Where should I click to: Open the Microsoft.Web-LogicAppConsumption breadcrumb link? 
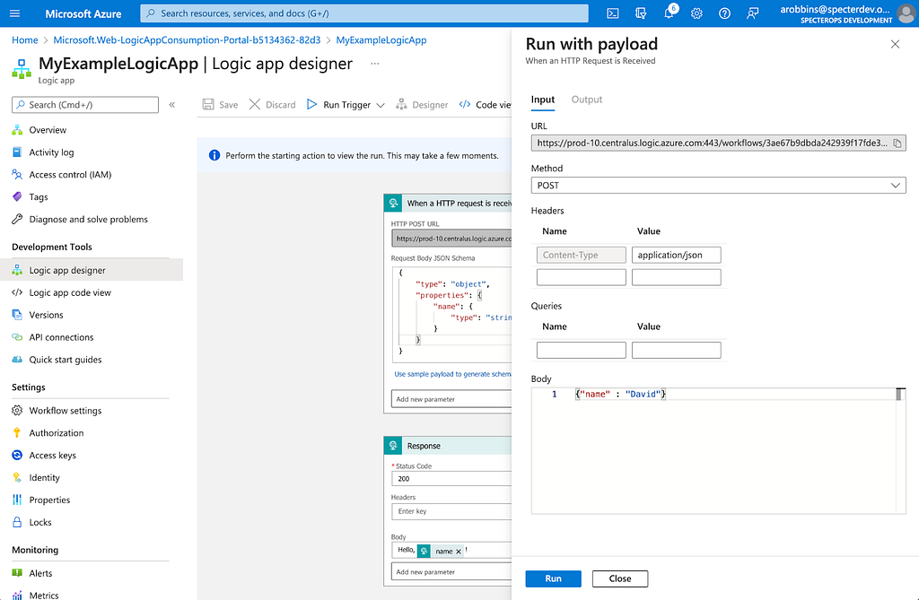(x=187, y=39)
